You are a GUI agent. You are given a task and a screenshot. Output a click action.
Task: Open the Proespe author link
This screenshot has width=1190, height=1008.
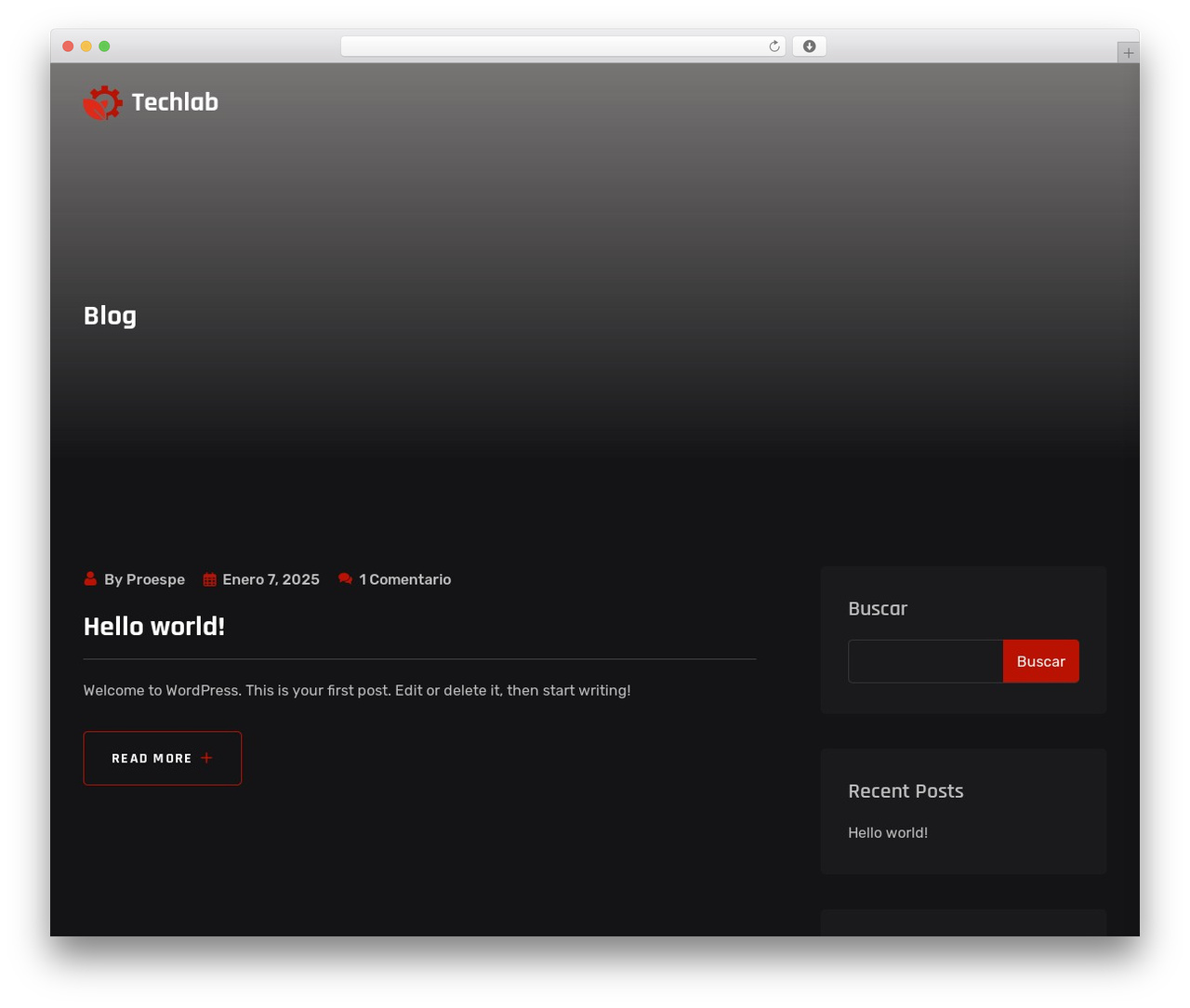click(155, 579)
